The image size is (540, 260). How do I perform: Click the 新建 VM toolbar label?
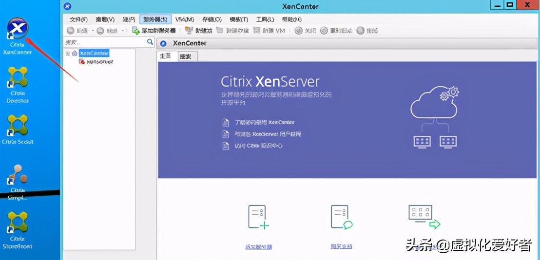point(274,31)
